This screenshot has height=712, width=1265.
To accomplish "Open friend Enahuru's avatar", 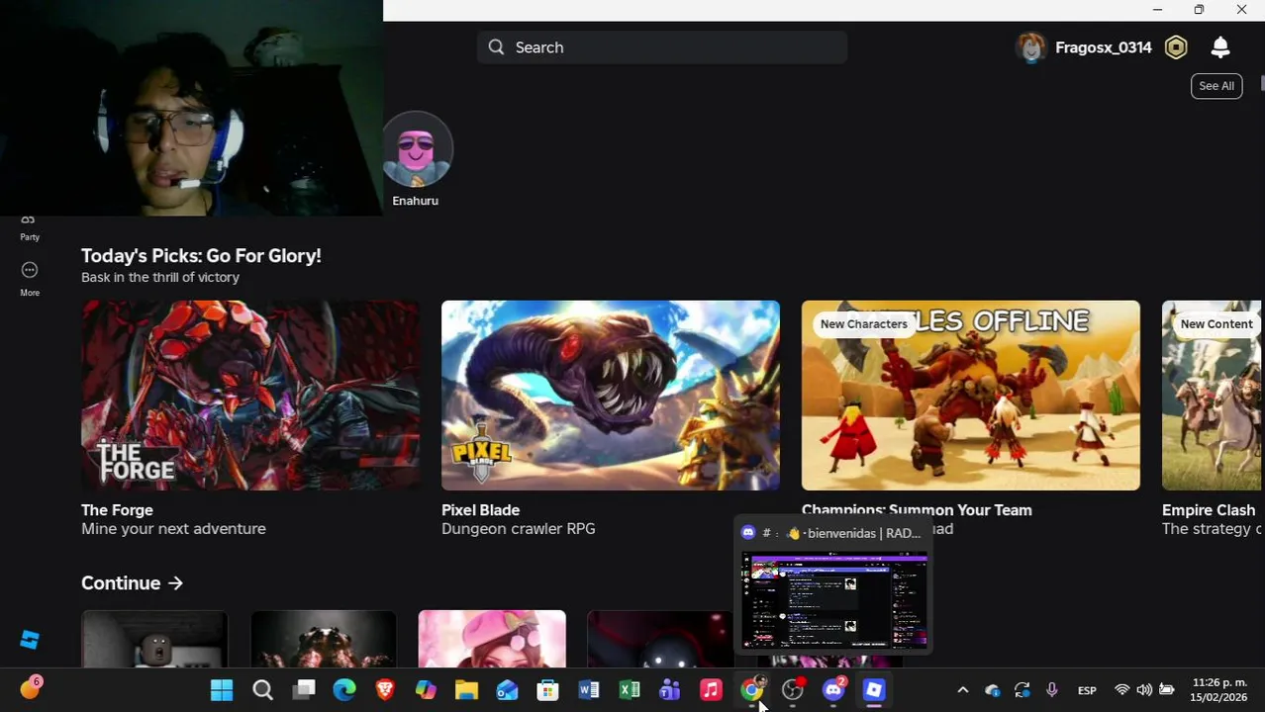I will 417,149.
